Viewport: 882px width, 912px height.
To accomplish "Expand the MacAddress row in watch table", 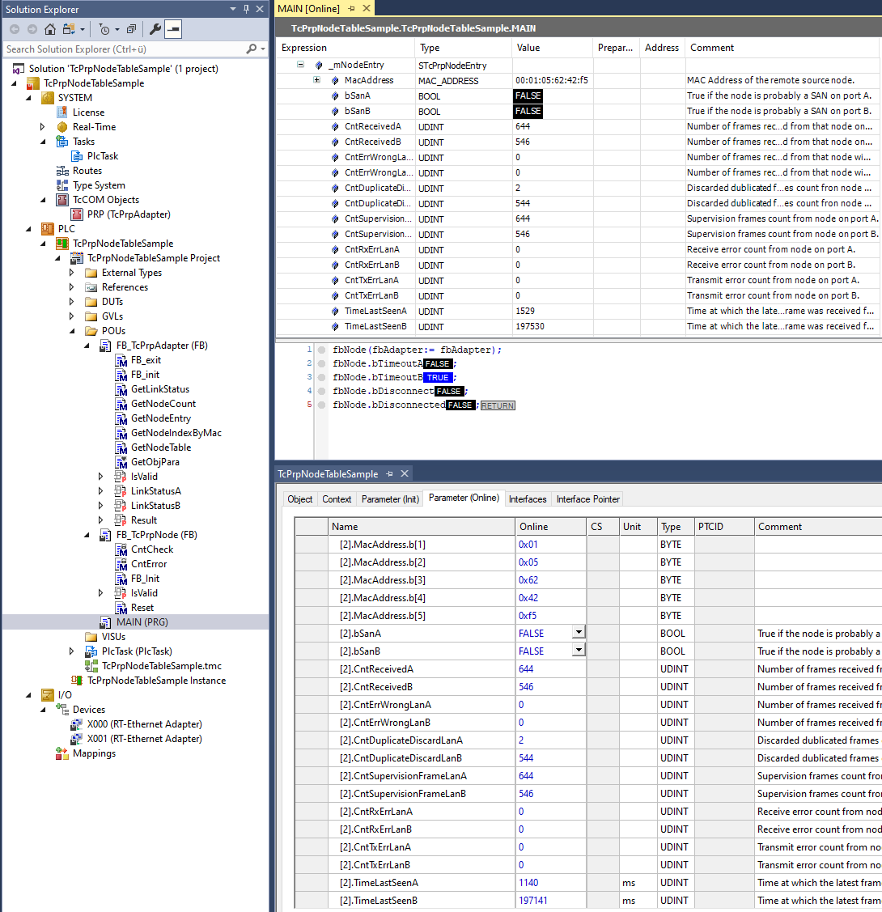I will click(x=317, y=79).
